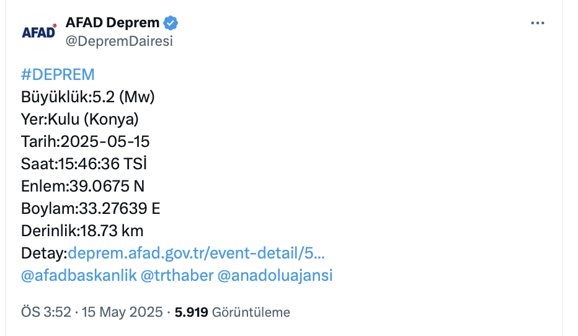The height and width of the screenshot is (336, 578).
Task: Click the ÖS 3:52 · 15 May 2025 timestamp
Action: click(92, 312)
